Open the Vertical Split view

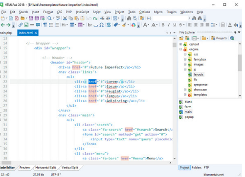pos(70,168)
